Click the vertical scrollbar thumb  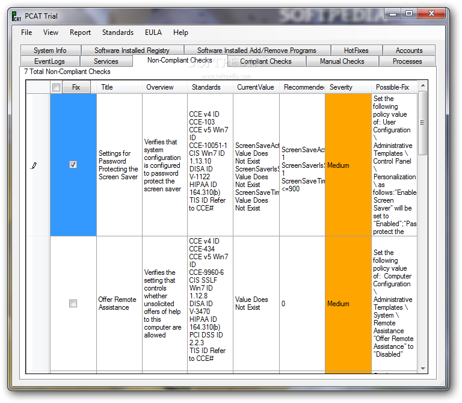[x=423, y=123]
